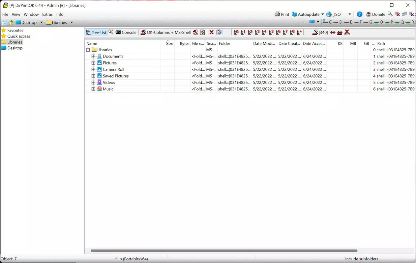Click the horizontal scrollbar thumb
The image size is (416, 263).
(224, 251)
